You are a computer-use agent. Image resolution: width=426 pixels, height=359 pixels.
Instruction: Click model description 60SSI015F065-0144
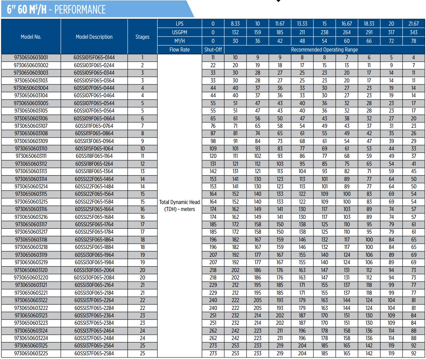click(94, 58)
